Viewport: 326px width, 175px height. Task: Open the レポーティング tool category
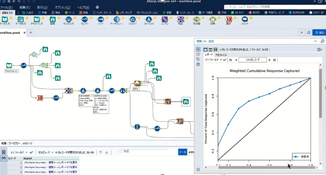click(x=124, y=13)
